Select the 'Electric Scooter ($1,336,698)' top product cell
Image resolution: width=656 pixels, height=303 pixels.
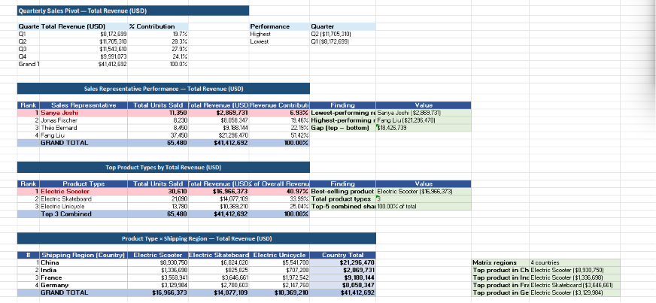click(x=575, y=278)
